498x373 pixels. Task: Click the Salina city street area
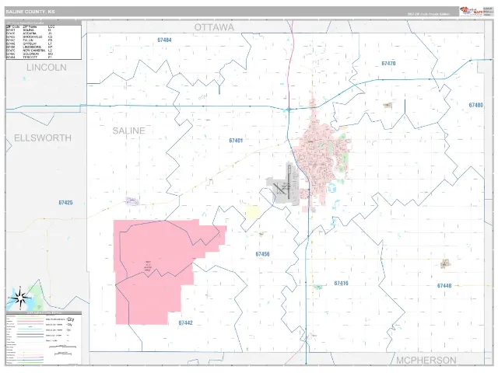point(317,155)
